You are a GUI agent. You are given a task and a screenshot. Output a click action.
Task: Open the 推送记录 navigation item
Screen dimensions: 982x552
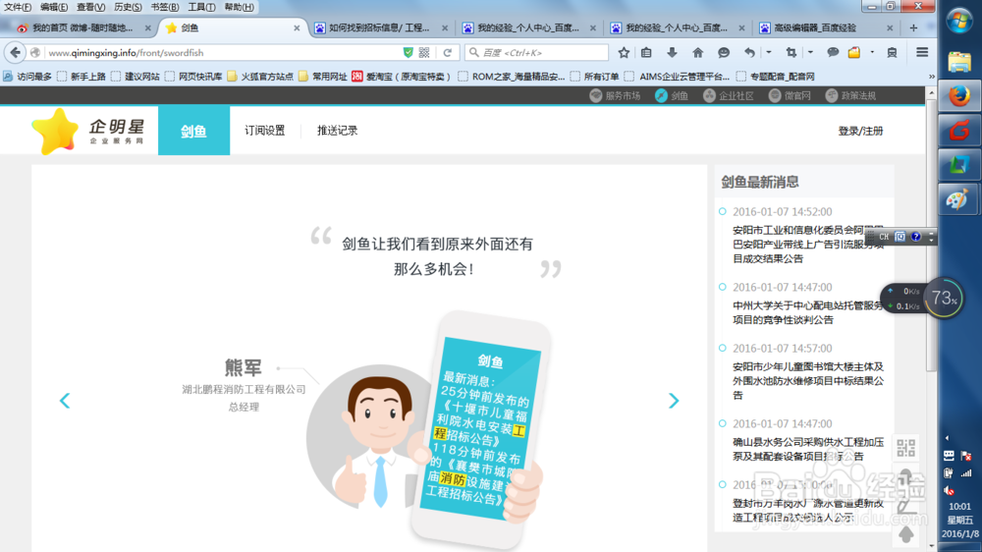pyautogui.click(x=338, y=131)
